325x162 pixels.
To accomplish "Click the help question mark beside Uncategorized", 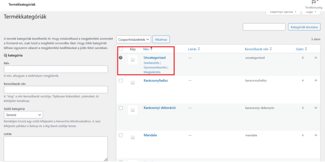I will 121,58.
